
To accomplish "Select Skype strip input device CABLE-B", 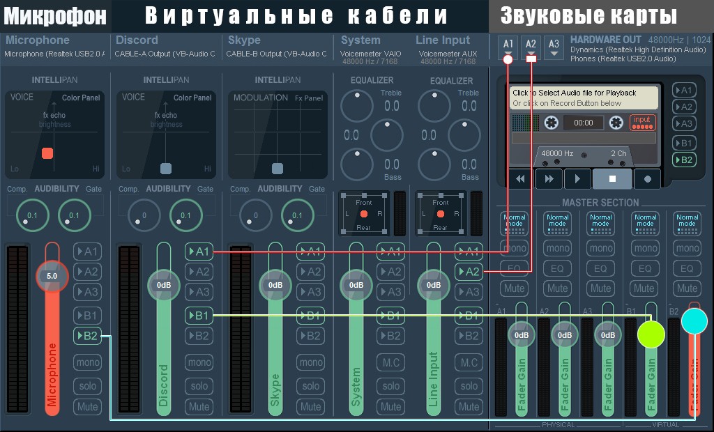I will pos(276,54).
